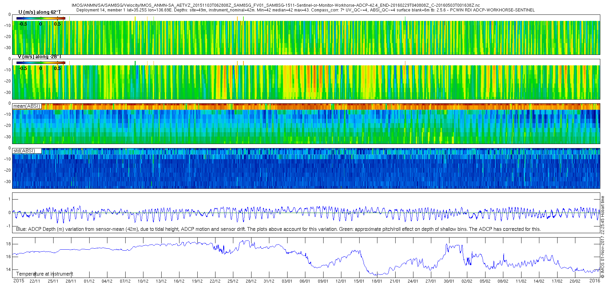This screenshot has height=286, width=606.
Task: Click the '27/01' date tick
Action: [x=431, y=281]
